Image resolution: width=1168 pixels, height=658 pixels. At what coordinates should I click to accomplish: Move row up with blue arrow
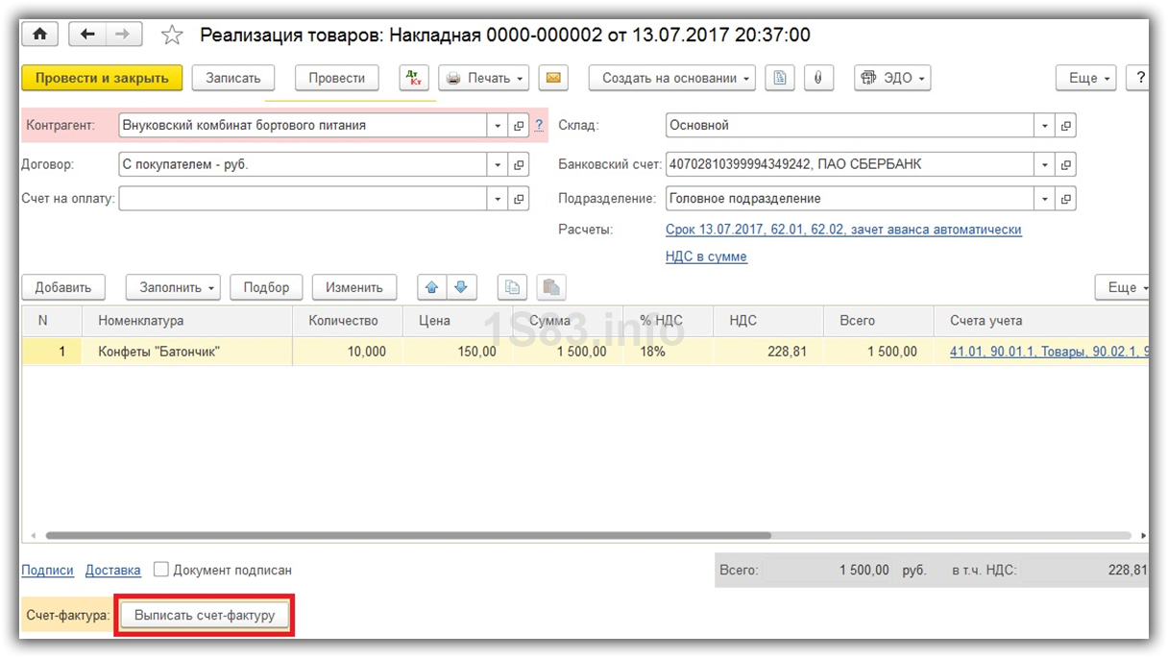(x=431, y=287)
